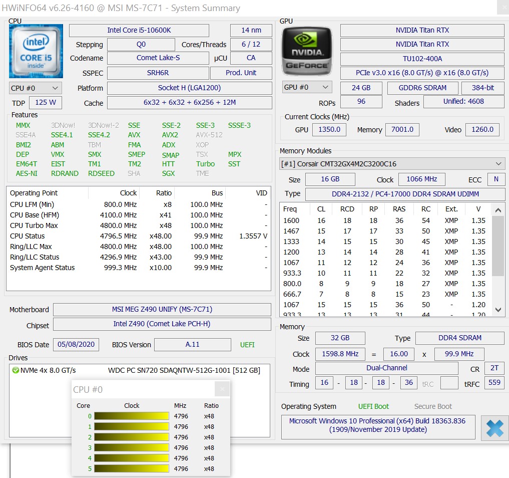Click the green NVMe drive status icon

[x=15, y=370]
